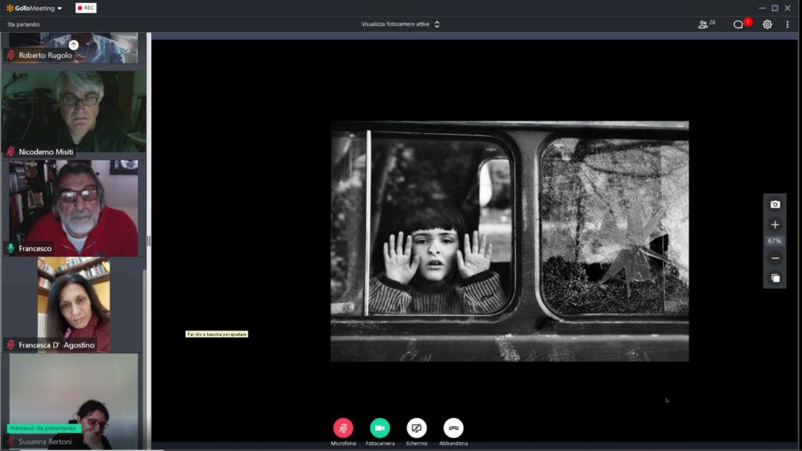Click the Roberto Rugolo name label
Image resolution: width=802 pixels, height=451 pixels.
tap(45, 56)
